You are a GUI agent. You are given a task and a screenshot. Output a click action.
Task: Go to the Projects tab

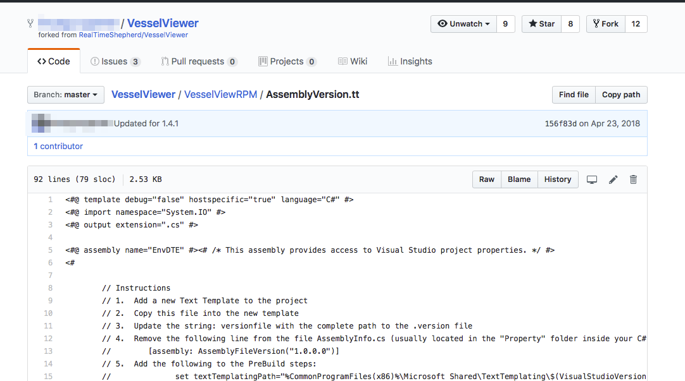[x=287, y=61]
